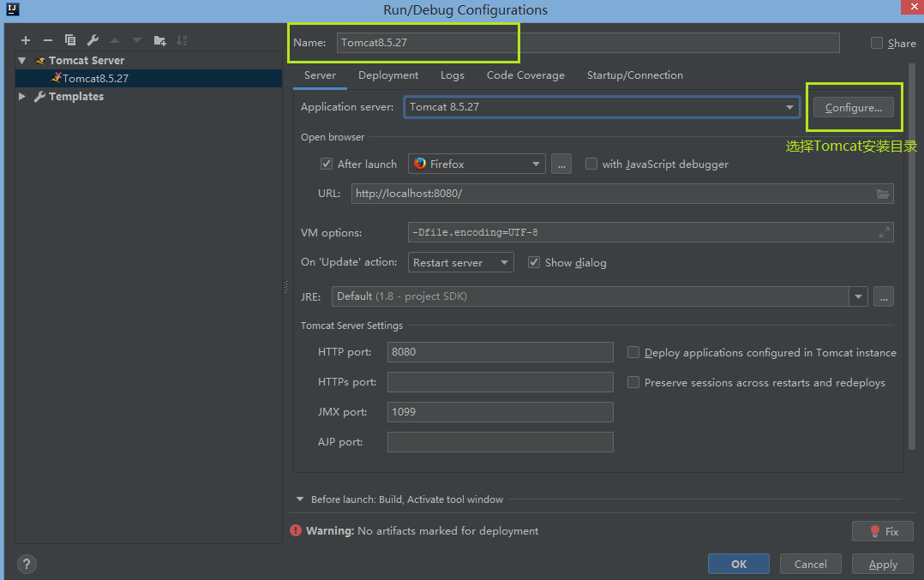Click the Fix button
924x580 pixels.
pyautogui.click(x=883, y=531)
